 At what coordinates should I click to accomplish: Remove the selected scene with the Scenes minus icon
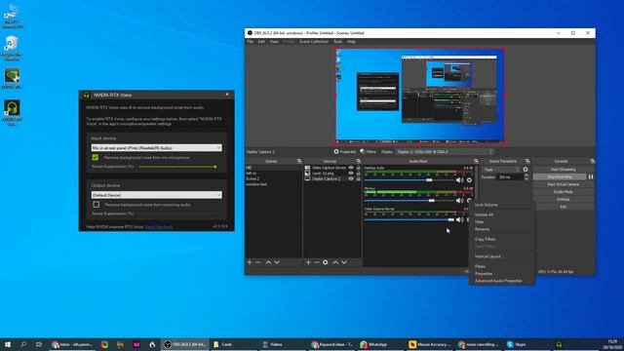click(x=258, y=262)
